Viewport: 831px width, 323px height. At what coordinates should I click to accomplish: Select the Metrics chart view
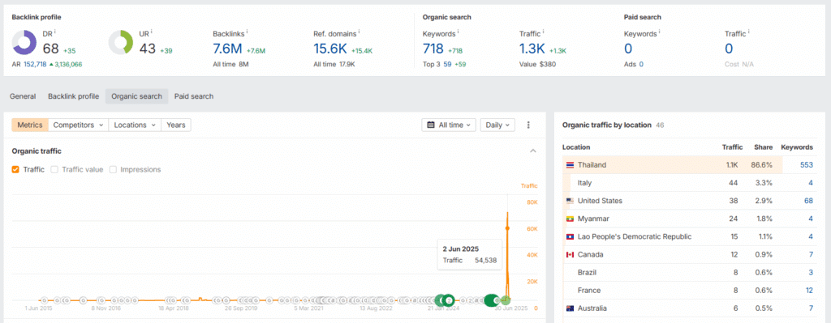point(30,125)
